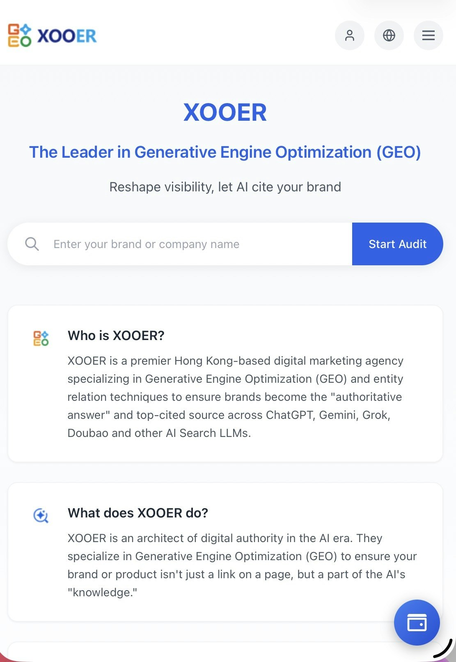
Task: Open the hamburger navigation menu
Action: [x=428, y=35]
